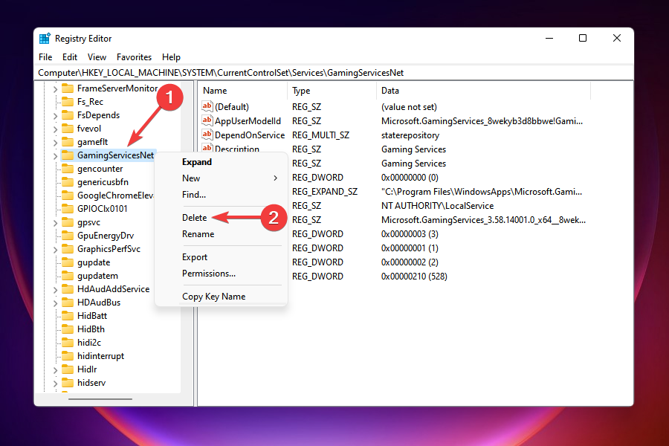
Task: Select the gupdate folder icon
Action: (x=68, y=262)
